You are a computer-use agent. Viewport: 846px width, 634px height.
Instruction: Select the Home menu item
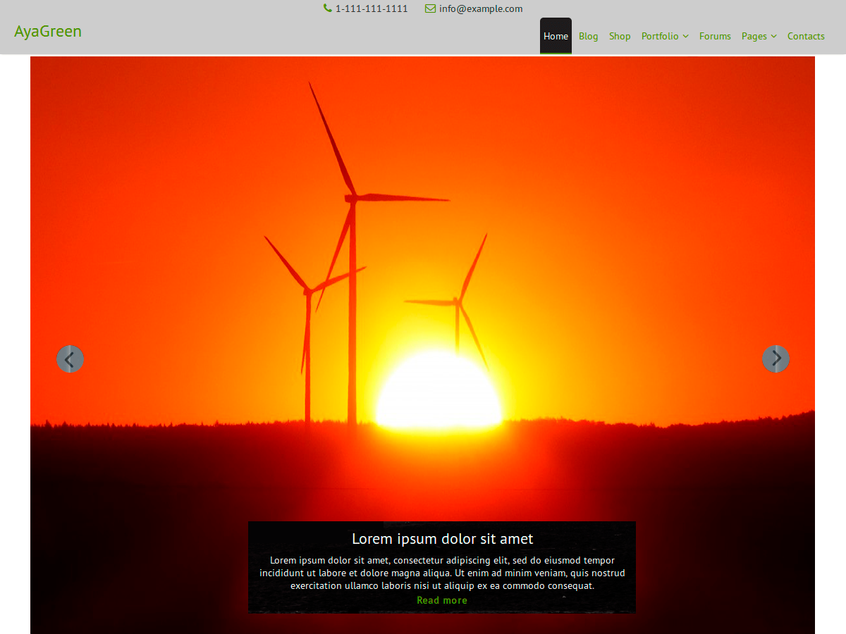point(556,37)
